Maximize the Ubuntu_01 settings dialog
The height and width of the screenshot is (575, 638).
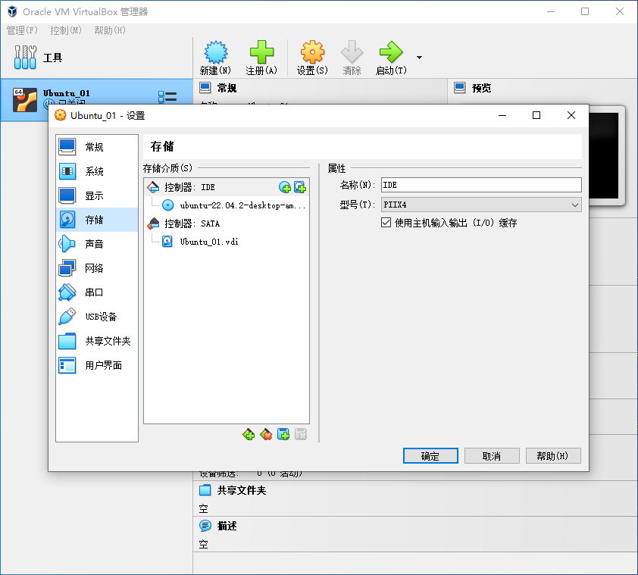536,116
